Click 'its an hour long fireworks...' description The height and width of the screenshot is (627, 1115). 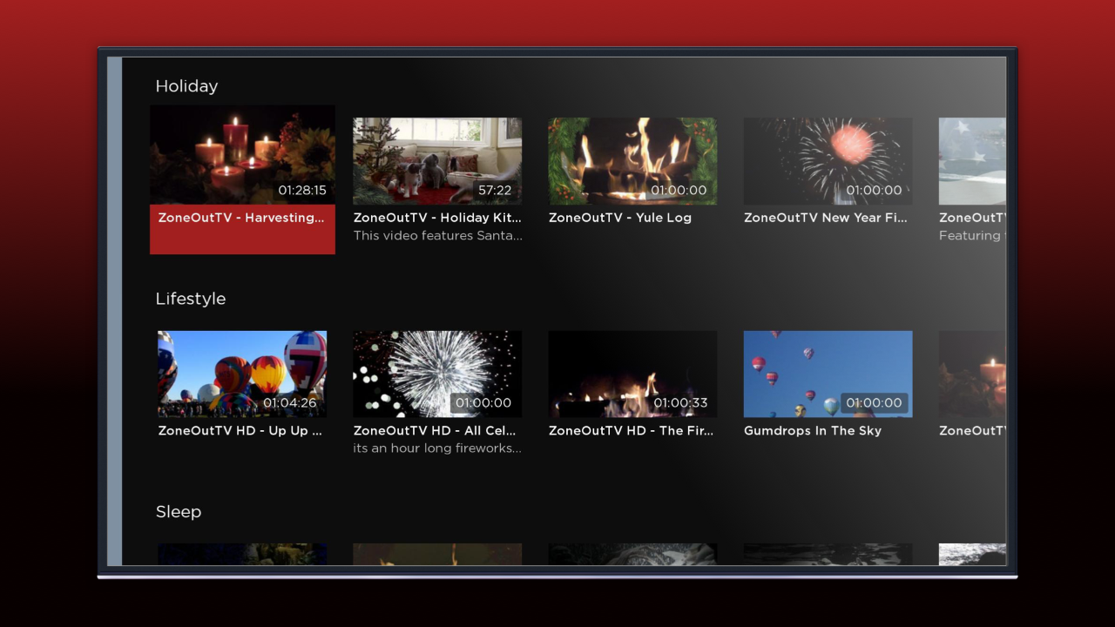(x=437, y=448)
